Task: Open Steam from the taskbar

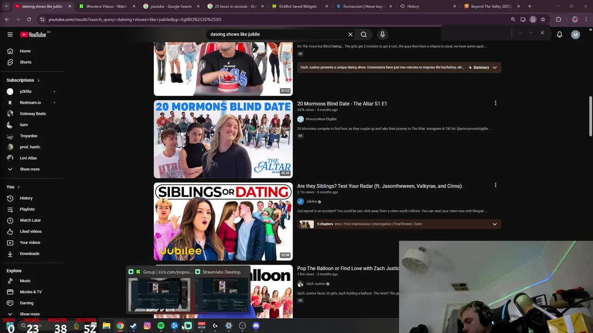Action: click(x=133, y=326)
